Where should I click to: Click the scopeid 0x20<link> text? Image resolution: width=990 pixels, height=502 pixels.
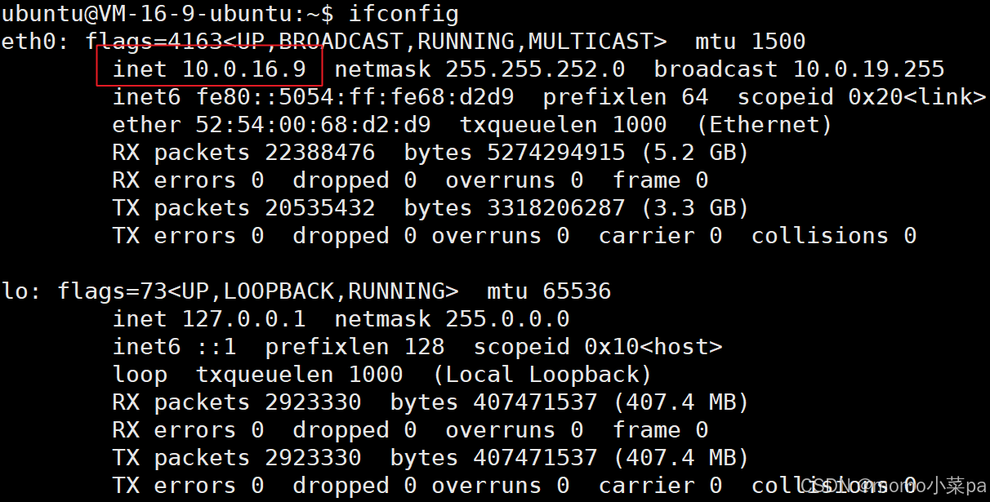point(862,97)
